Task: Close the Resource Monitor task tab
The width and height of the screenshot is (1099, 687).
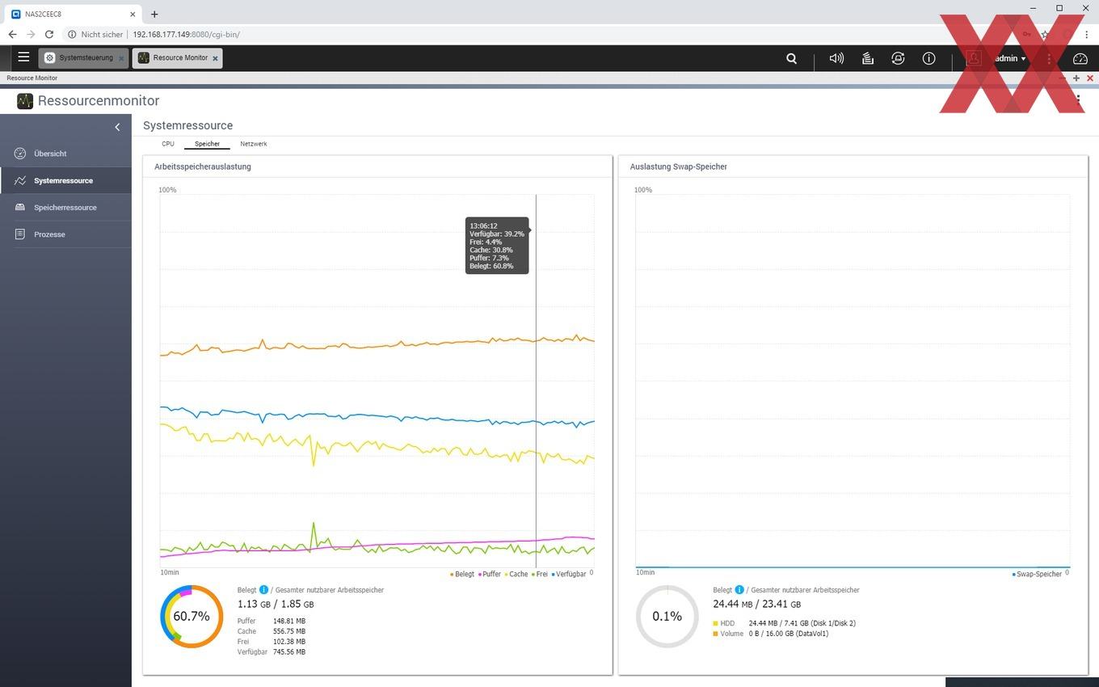Action: point(215,58)
